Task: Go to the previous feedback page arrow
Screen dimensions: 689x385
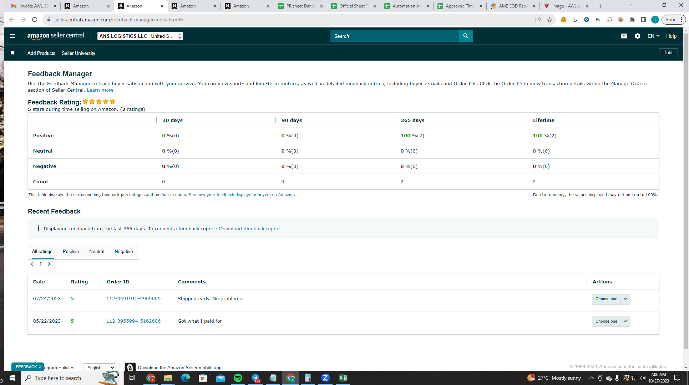Action: click(32, 264)
